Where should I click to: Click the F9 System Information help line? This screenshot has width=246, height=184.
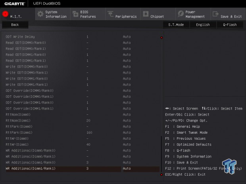(188, 157)
